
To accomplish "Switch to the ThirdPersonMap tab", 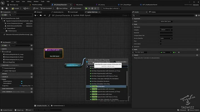I will [x=37, y=5].
